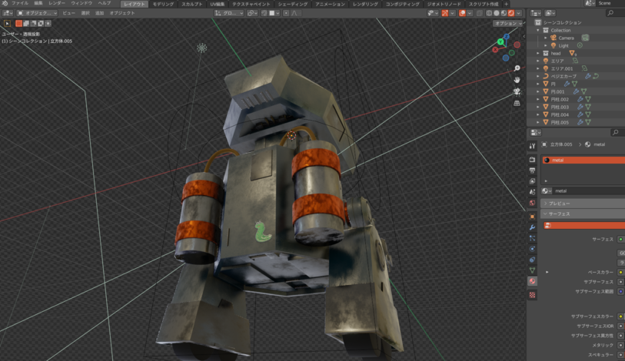Toggle camera view with the camera icon
This screenshot has width=625, height=361.
point(517,91)
